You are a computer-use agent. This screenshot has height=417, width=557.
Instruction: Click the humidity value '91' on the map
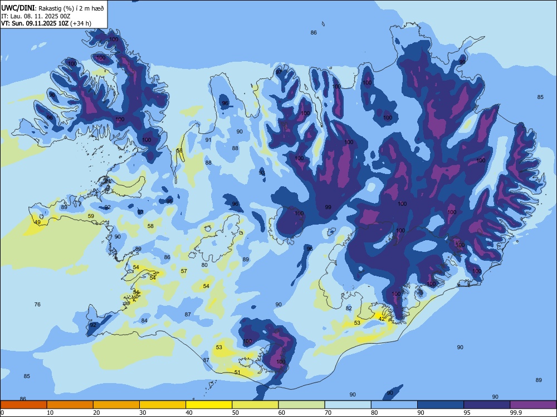click(x=208, y=140)
